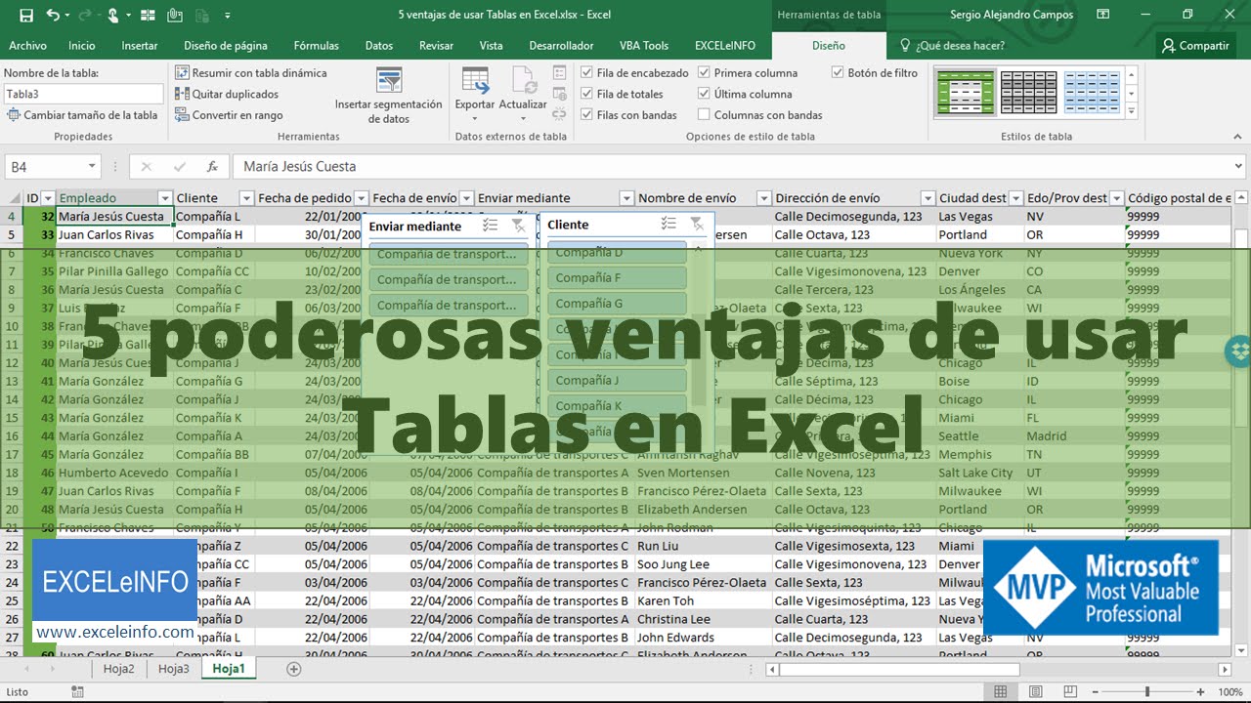
Task: Toggle Primera columna checkbox
Action: (x=704, y=73)
